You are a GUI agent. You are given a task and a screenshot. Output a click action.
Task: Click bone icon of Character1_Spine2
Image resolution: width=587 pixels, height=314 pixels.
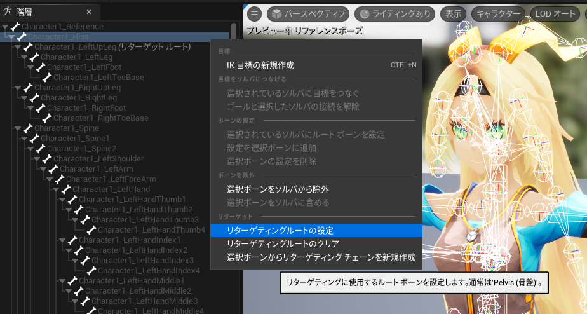[x=41, y=148]
